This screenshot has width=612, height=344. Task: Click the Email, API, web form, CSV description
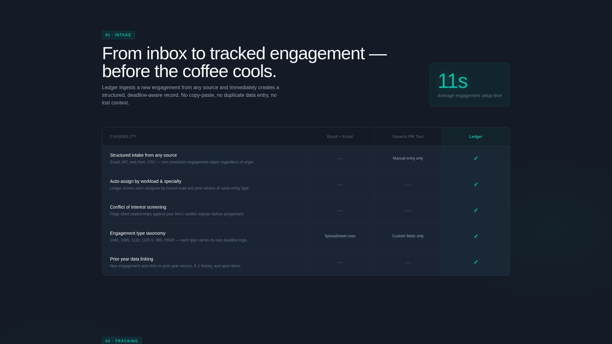click(x=182, y=162)
